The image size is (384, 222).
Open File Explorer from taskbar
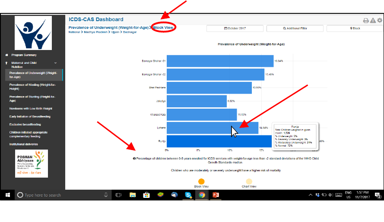(x=133, y=195)
